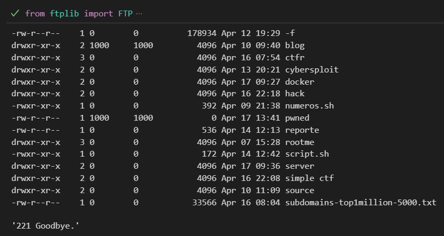This screenshot has height=236, width=444.
Task: Click the 'simple ctf' directory name
Action: click(310, 178)
